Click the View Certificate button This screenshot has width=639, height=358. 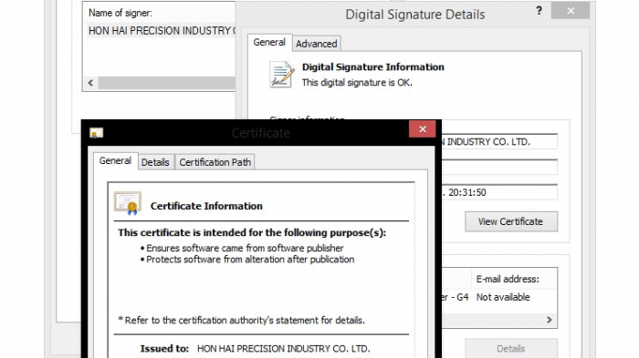(511, 221)
